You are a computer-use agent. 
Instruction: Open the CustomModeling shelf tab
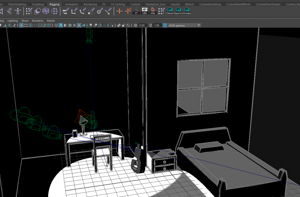tap(210, 4)
